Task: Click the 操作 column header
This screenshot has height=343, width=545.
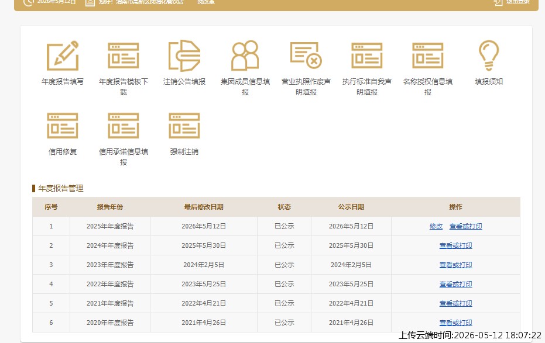Action: pos(455,207)
